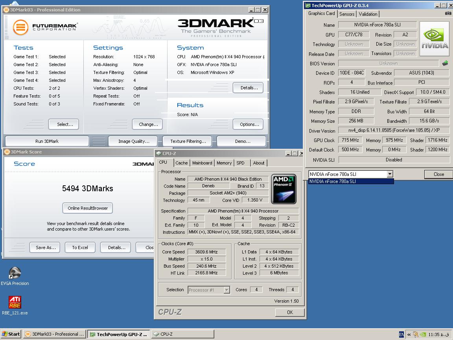Click the NVIDIA logo in GPU-Z

[x=435, y=39]
